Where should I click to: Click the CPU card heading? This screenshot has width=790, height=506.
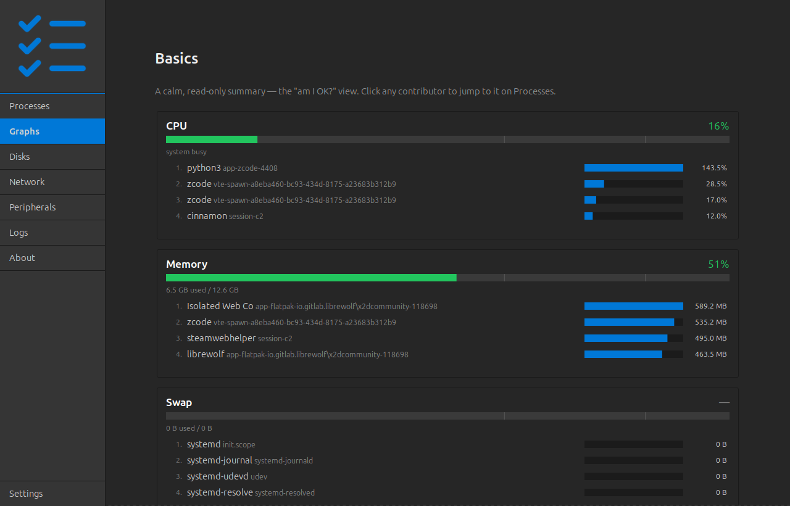tap(177, 126)
